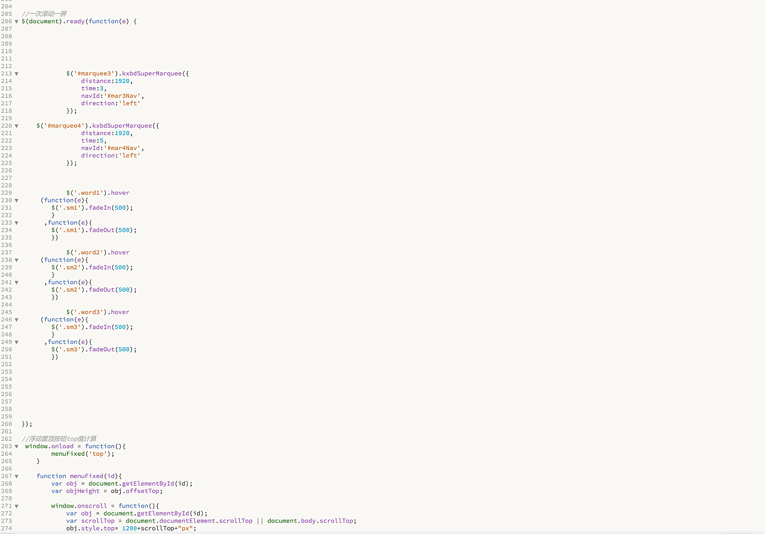Click "time:3," in the code
Screen dimensions: 765x534
(x=94, y=88)
